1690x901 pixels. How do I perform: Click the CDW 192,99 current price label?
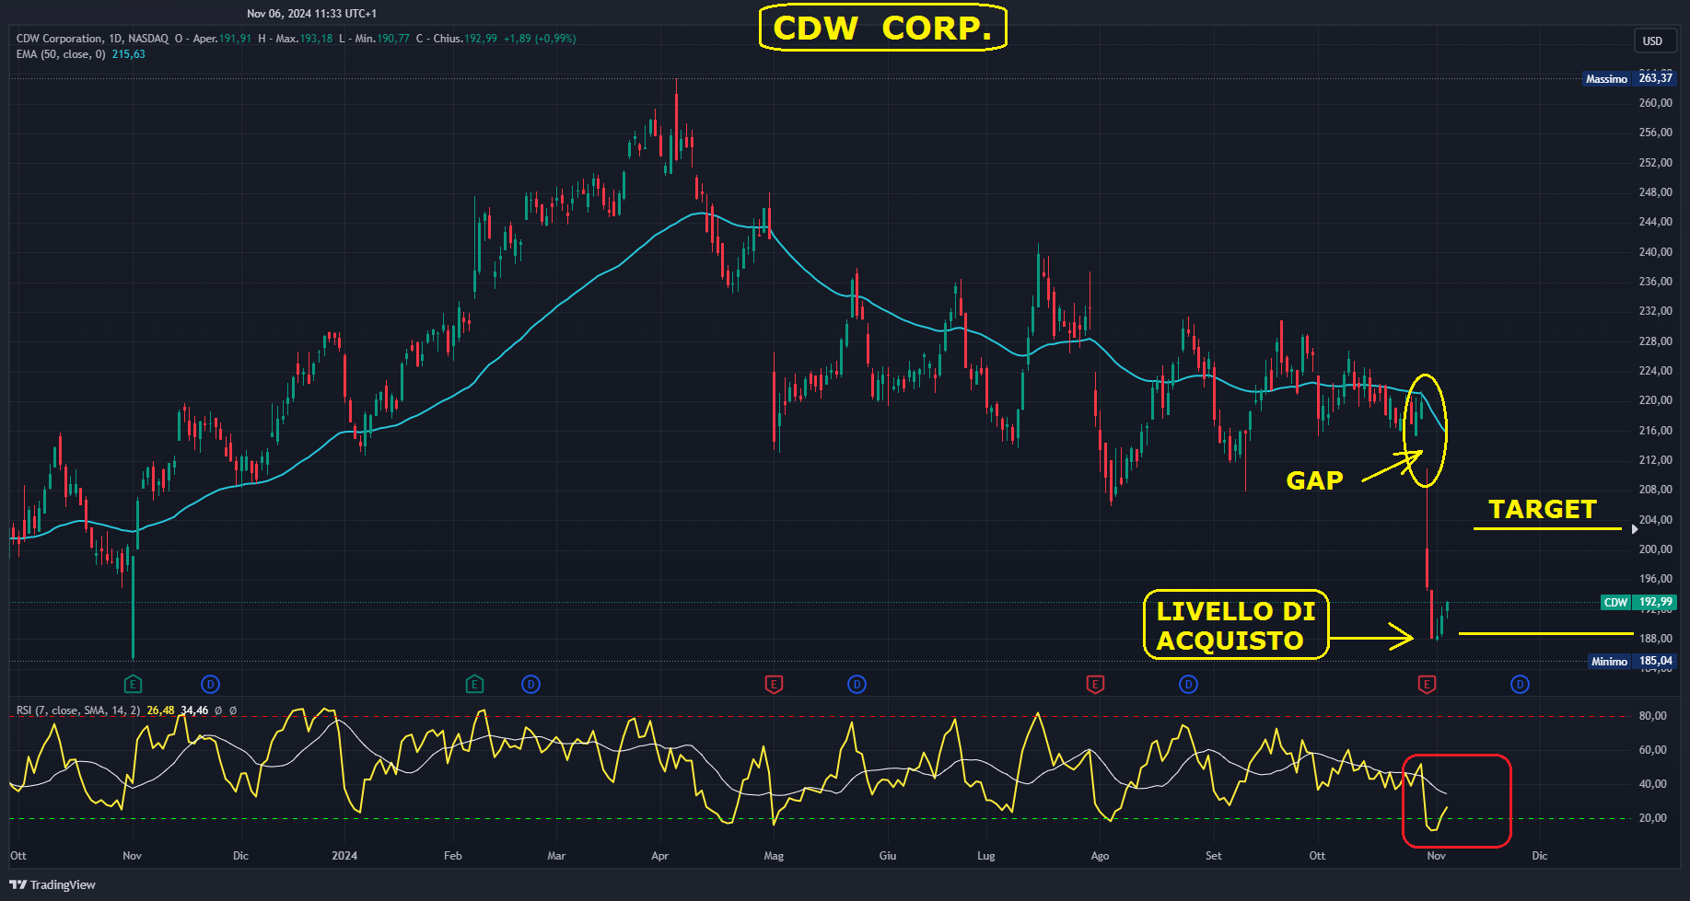(1638, 602)
